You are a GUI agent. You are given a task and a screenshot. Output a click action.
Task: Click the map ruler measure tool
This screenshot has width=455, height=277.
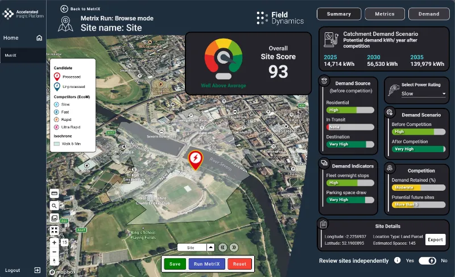coord(54,193)
